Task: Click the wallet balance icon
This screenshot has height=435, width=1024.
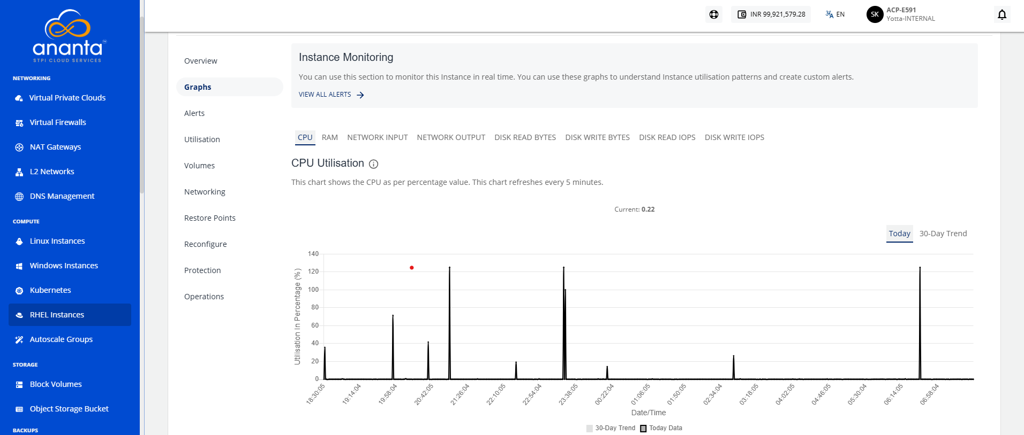Action: coord(742,14)
